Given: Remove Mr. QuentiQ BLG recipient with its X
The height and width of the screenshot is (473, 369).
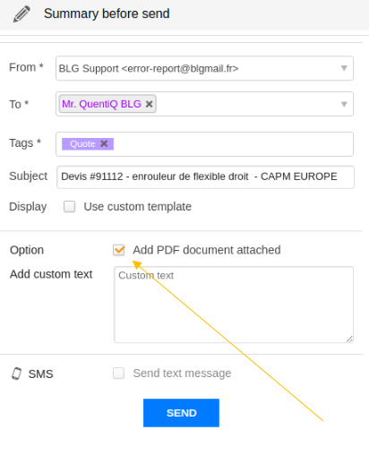Looking at the screenshot, I should coord(149,104).
